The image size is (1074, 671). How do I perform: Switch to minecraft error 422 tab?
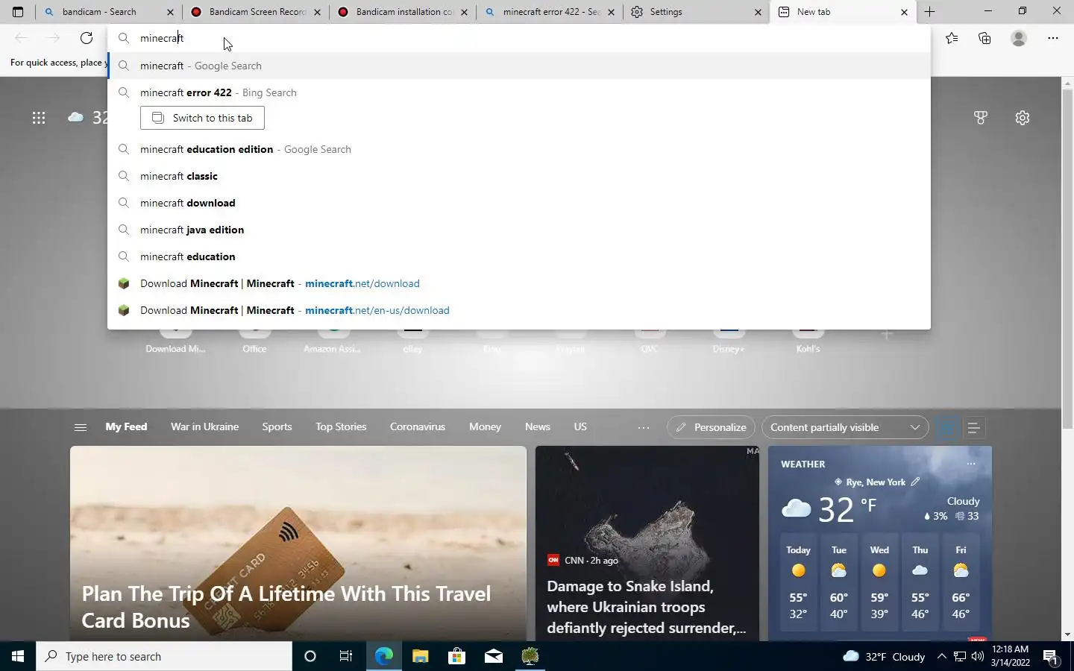click(550, 12)
